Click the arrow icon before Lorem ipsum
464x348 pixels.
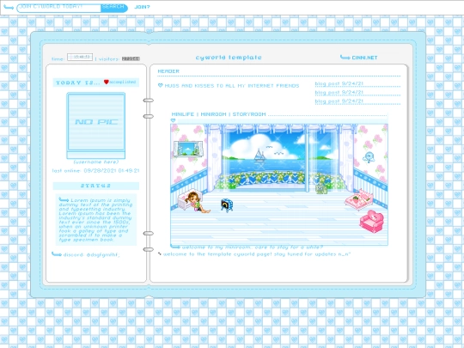click(64, 199)
